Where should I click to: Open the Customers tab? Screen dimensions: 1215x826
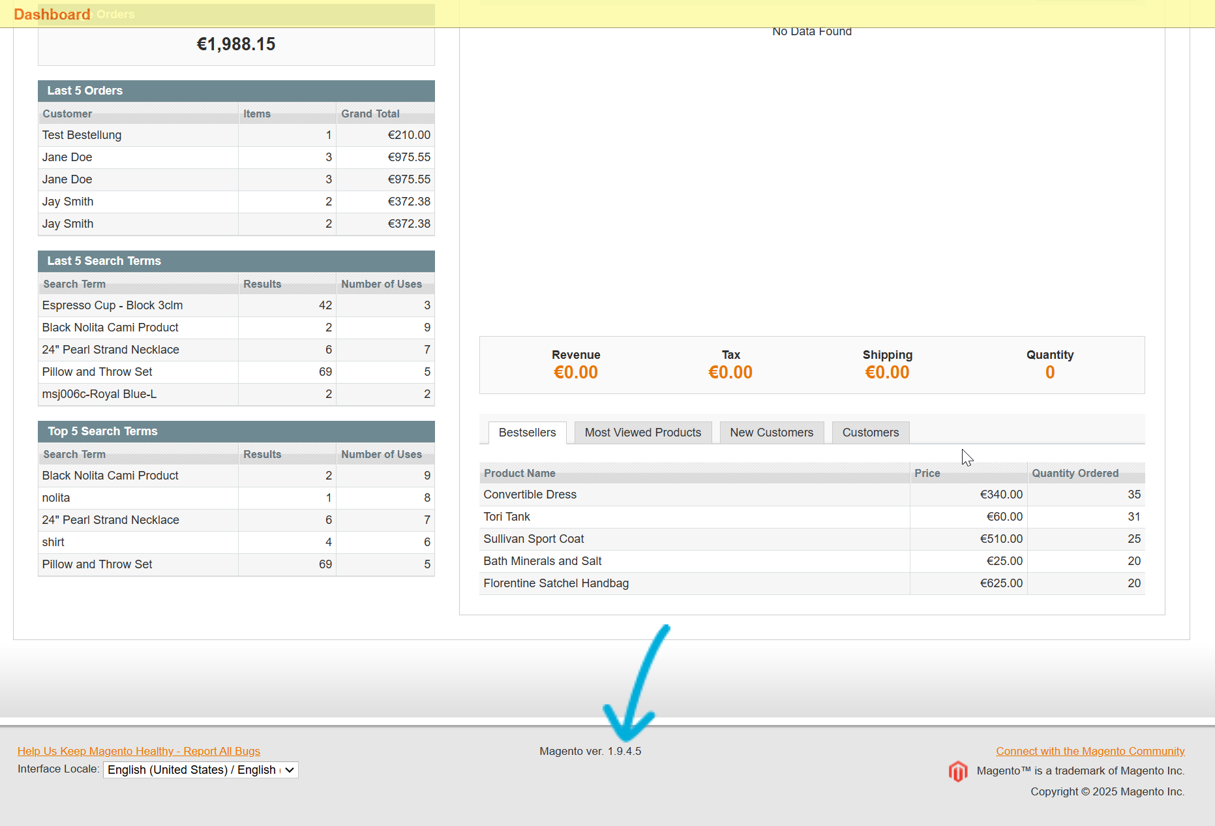(x=870, y=432)
